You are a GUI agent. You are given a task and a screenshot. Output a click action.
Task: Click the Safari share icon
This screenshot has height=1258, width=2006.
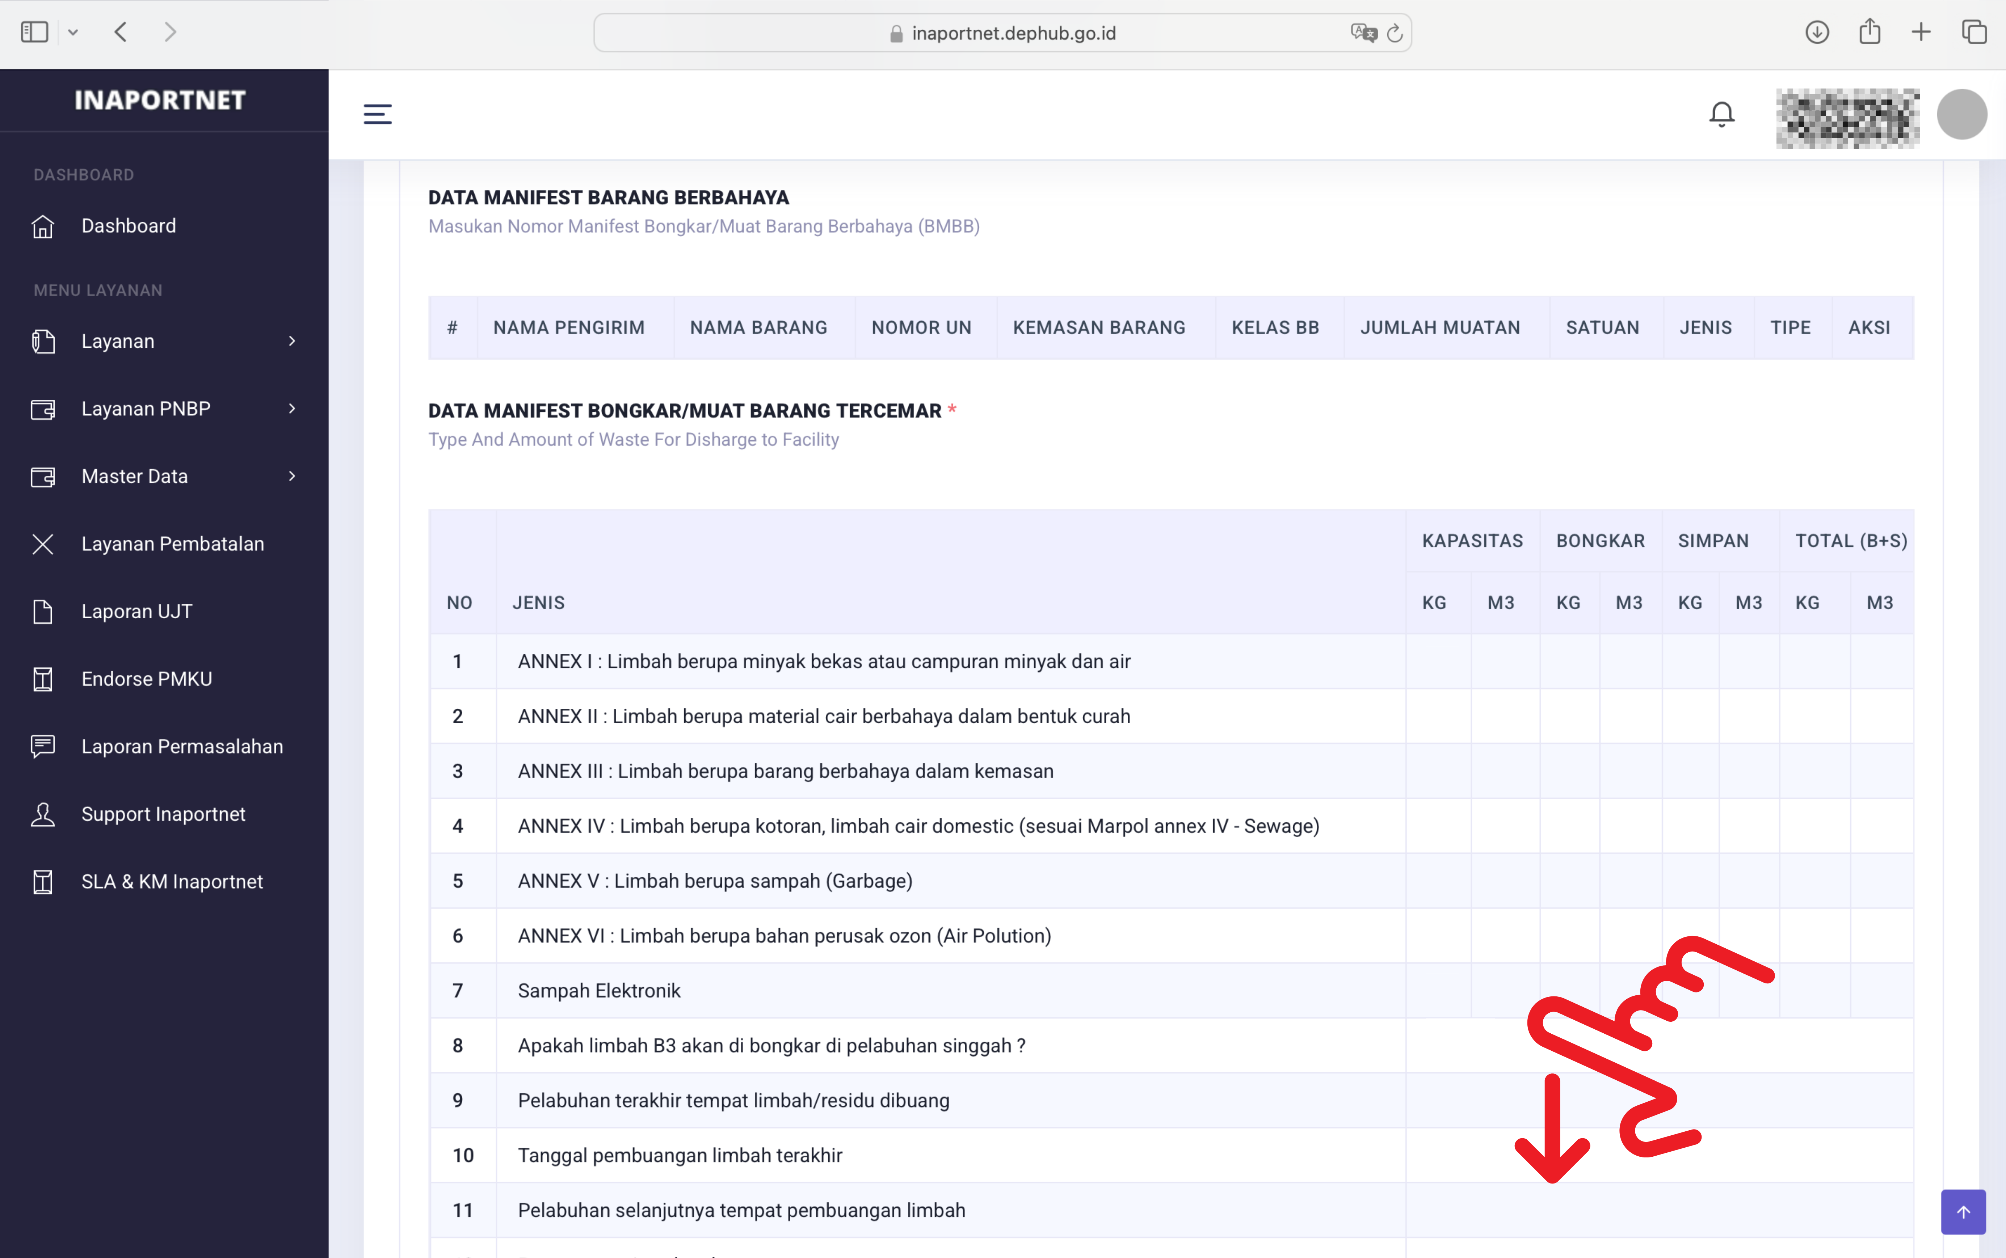(1870, 33)
